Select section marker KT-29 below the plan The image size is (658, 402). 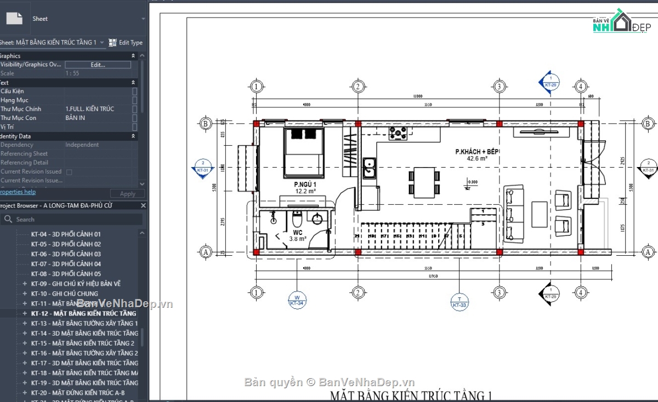tap(550, 294)
